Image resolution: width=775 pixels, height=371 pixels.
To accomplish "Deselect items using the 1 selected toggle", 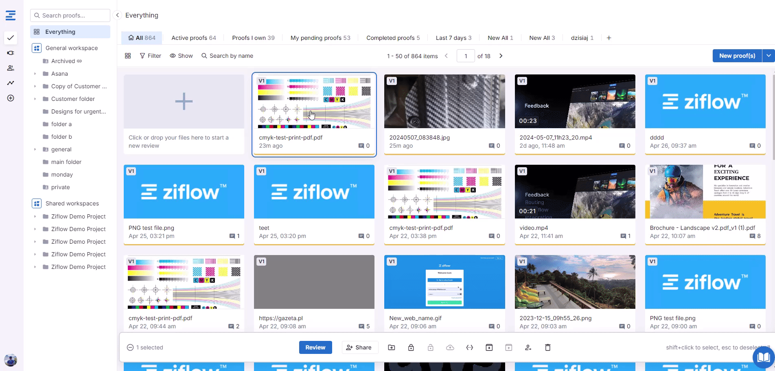I will (130, 347).
